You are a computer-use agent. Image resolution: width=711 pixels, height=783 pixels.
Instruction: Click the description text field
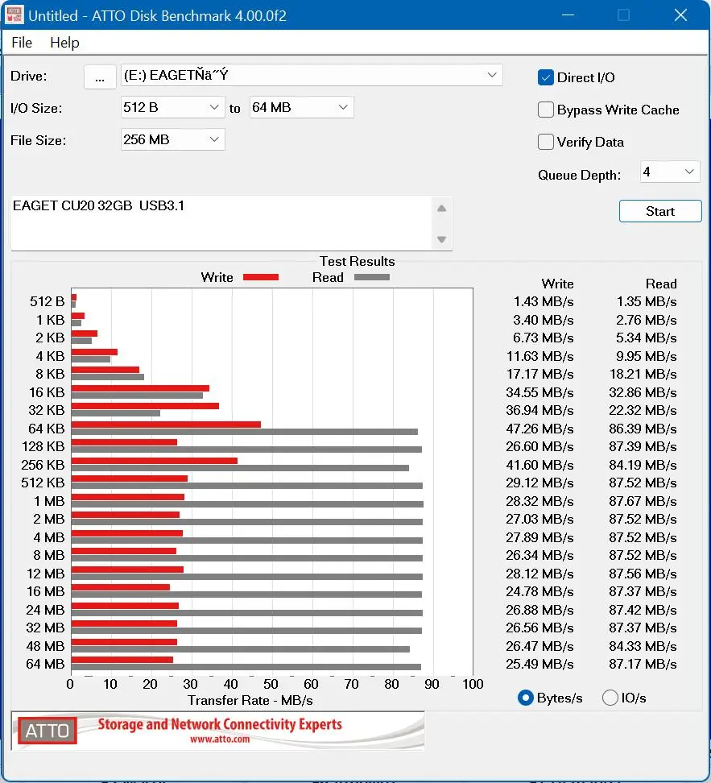221,223
